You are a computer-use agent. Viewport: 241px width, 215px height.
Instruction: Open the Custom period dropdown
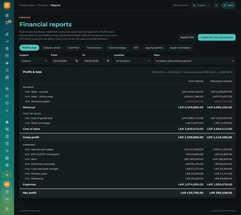(34, 61)
